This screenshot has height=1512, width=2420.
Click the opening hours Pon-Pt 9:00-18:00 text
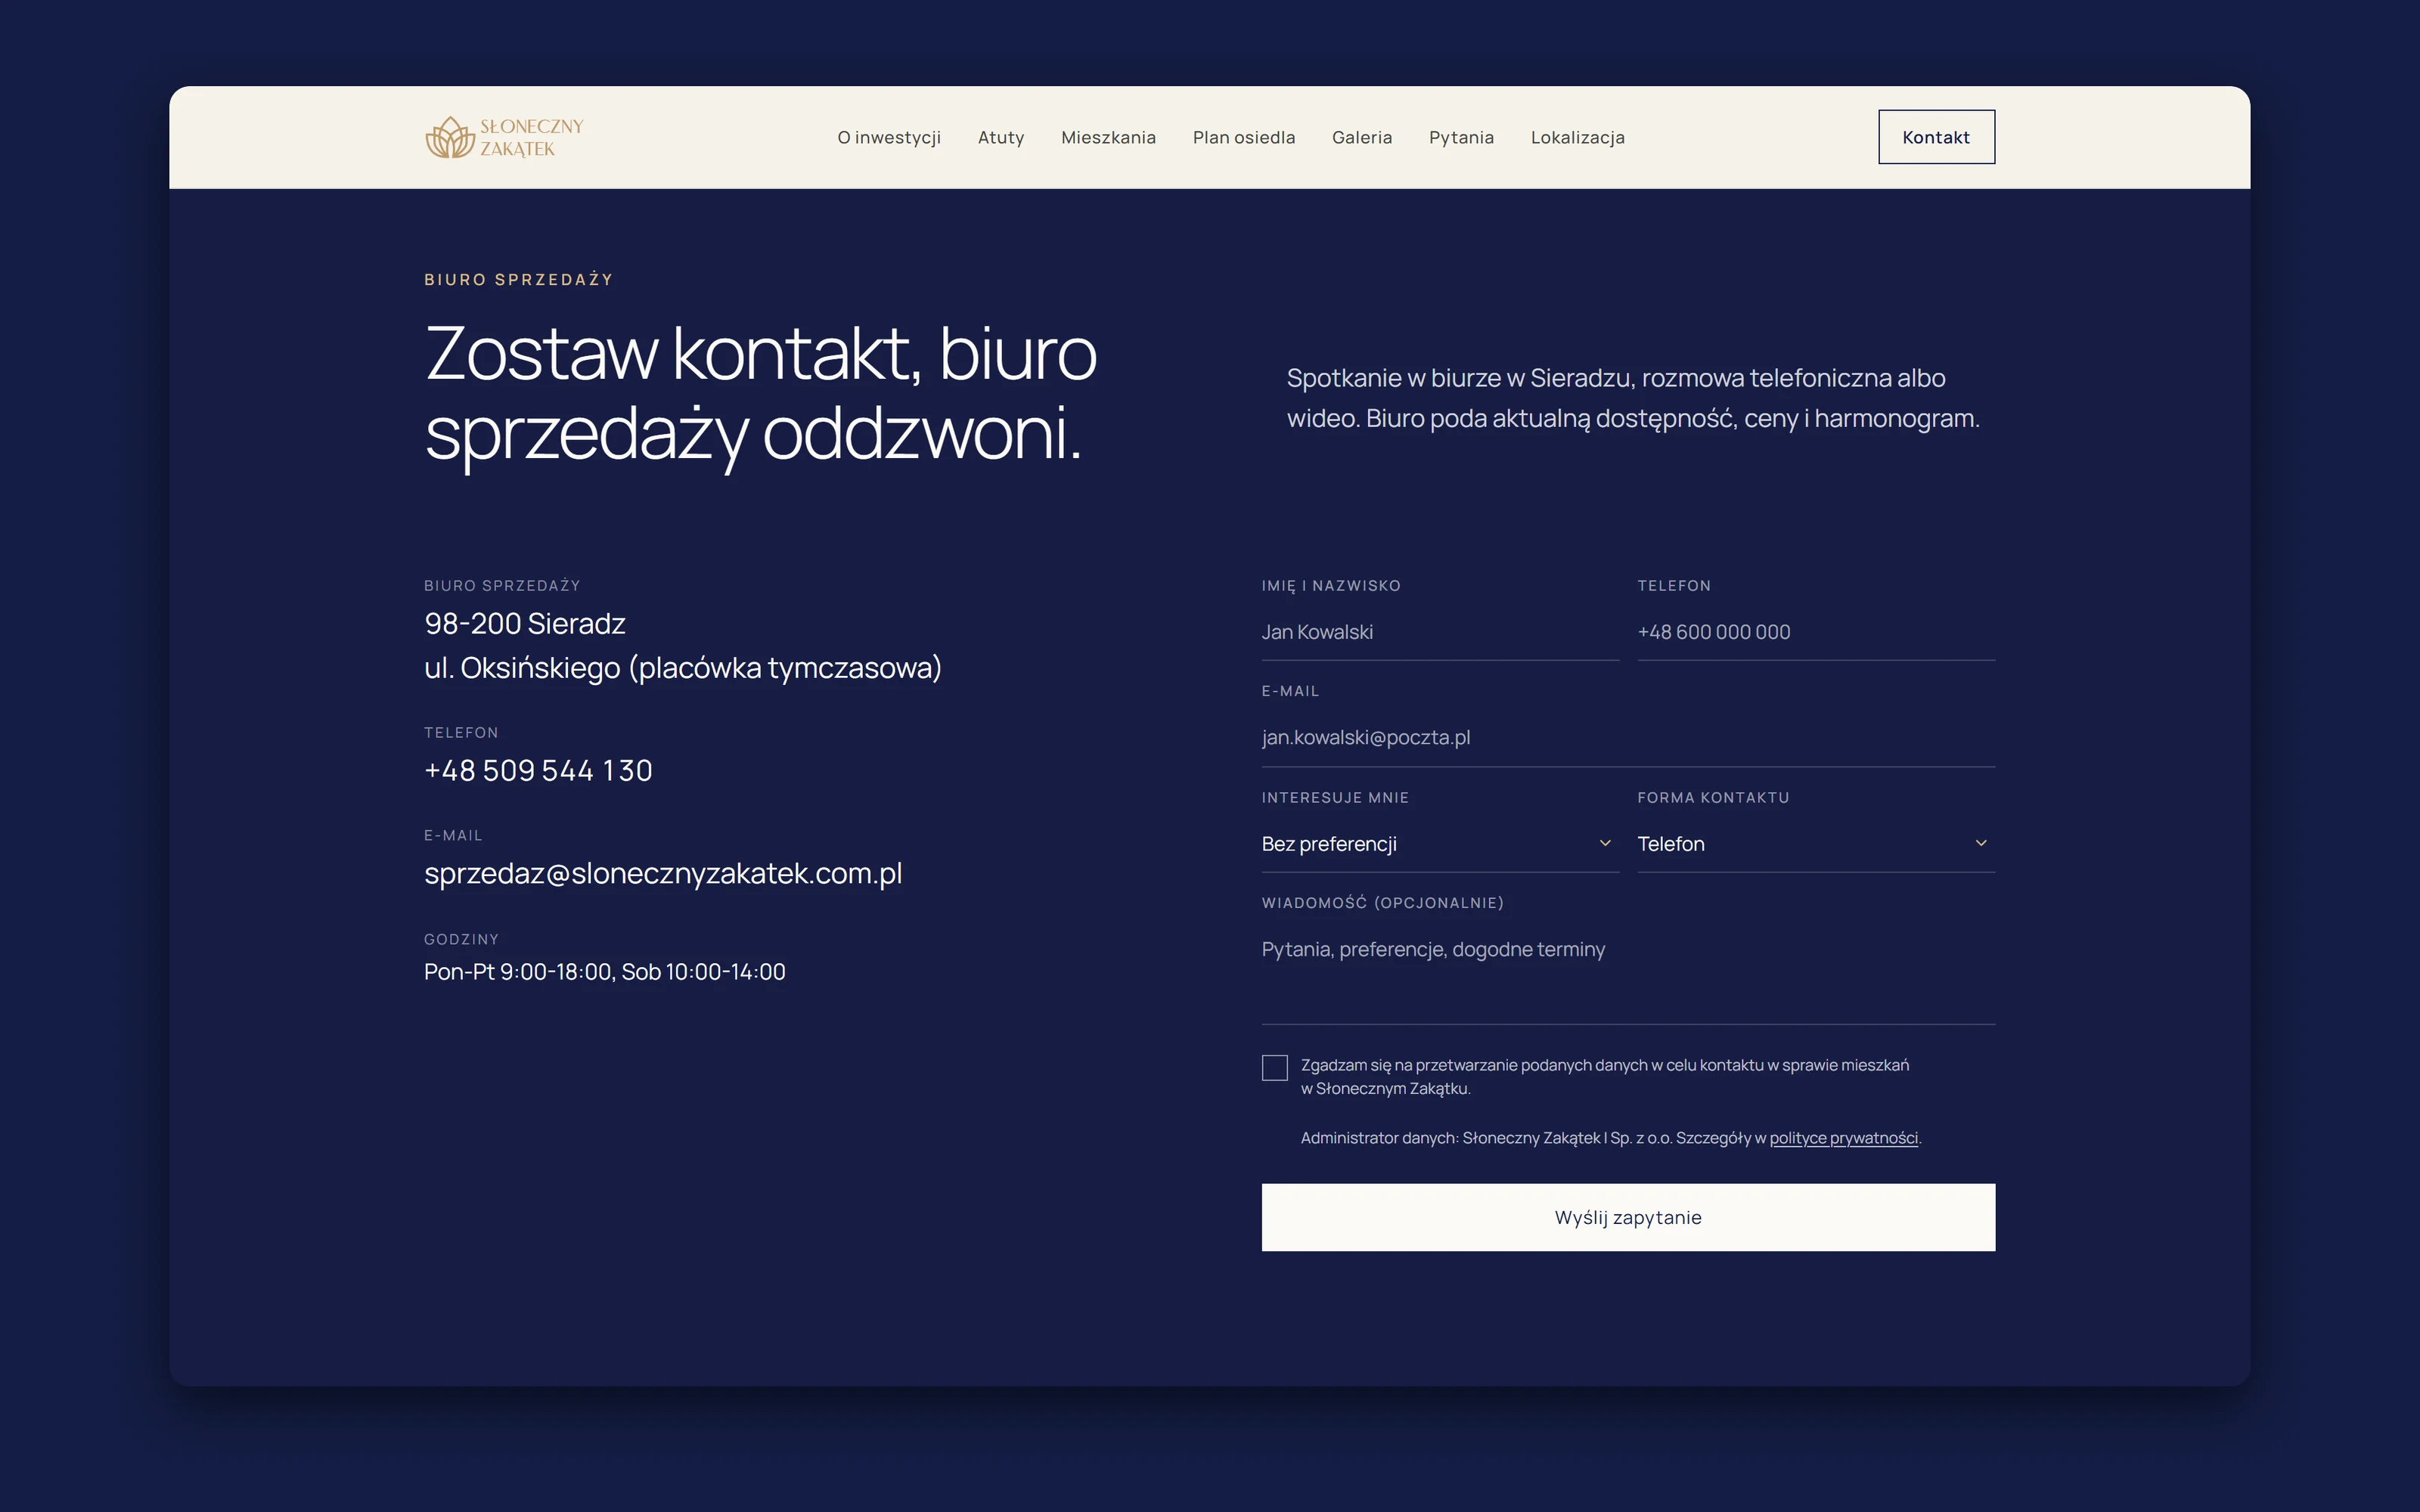605,972
